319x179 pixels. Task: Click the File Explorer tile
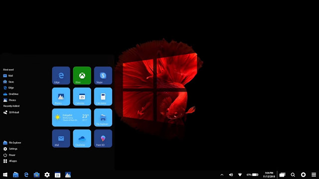pos(103,117)
